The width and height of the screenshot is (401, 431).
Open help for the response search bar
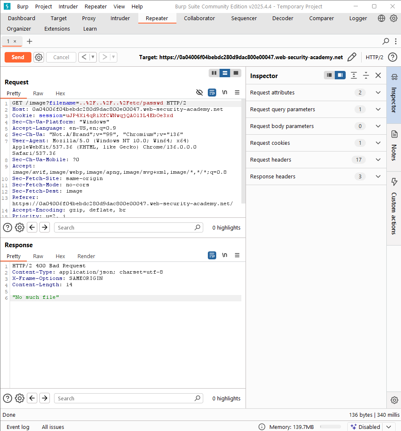8,398
